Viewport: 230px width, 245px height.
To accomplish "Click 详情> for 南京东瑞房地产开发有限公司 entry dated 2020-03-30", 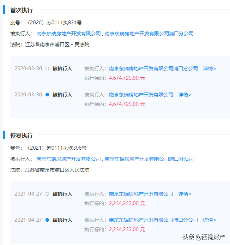I will pyautogui.click(x=185, y=95).
